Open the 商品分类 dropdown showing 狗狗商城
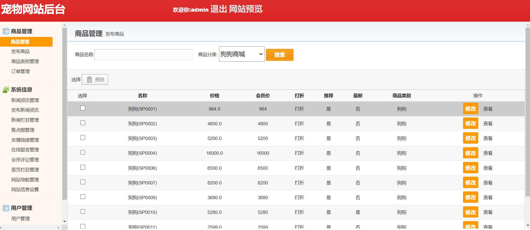The height and width of the screenshot is (230, 530). coord(242,54)
